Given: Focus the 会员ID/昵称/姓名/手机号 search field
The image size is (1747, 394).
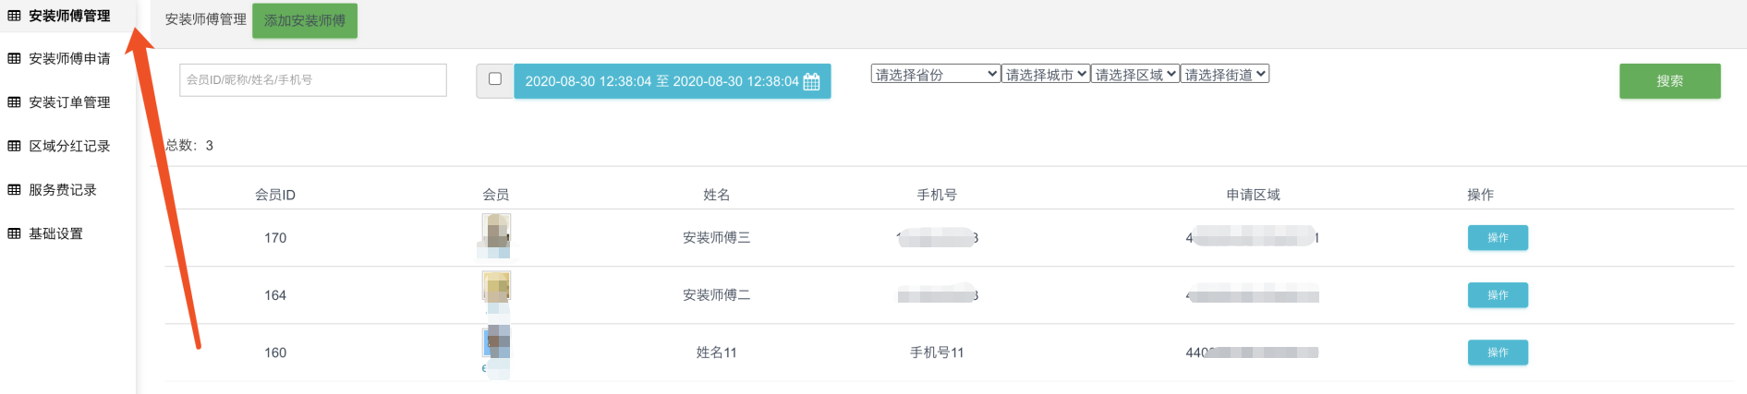Looking at the screenshot, I should coord(312,80).
